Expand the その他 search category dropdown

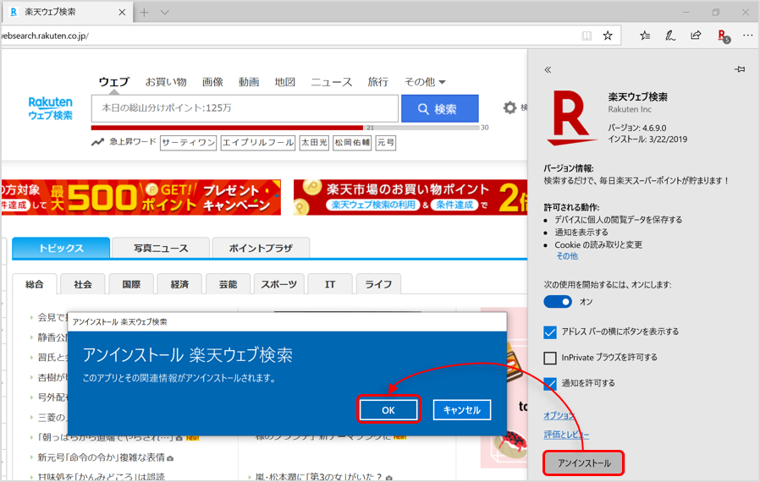tap(425, 82)
